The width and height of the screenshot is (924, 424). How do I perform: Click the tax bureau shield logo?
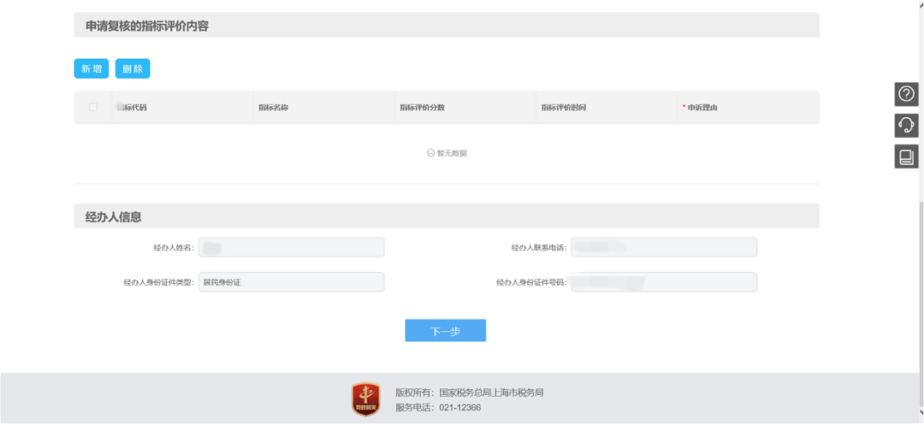[x=365, y=399]
